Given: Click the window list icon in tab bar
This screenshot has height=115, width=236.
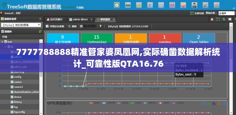Looking at the screenshot, I should [230, 19].
